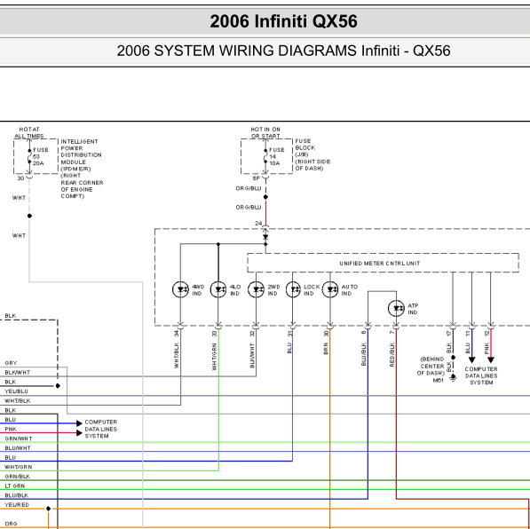Image resolution: width=530 pixels, height=529 pixels.
Task: Click the pin 31 label
Action: 289,333
